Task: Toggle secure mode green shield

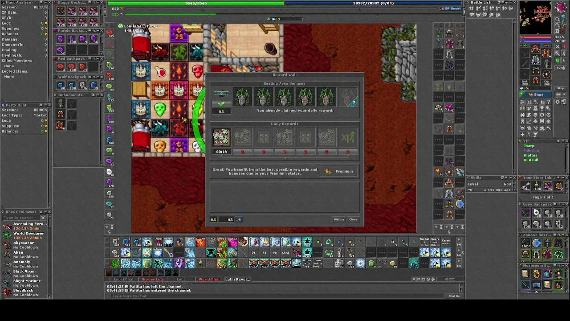Action: pos(558,60)
